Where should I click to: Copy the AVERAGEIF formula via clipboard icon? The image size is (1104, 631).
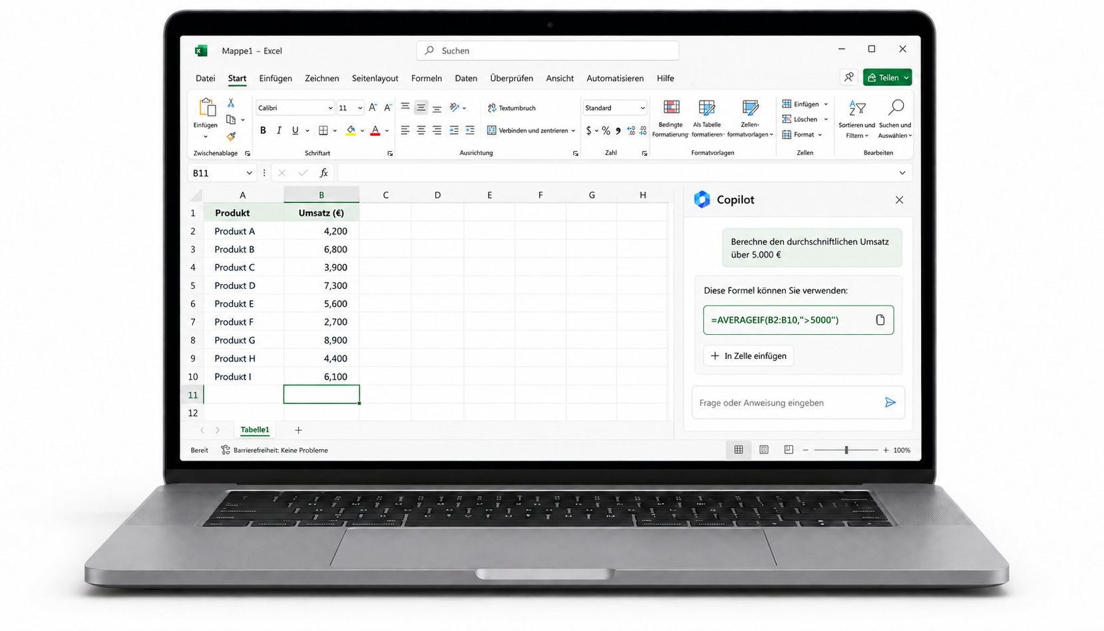[x=880, y=320]
